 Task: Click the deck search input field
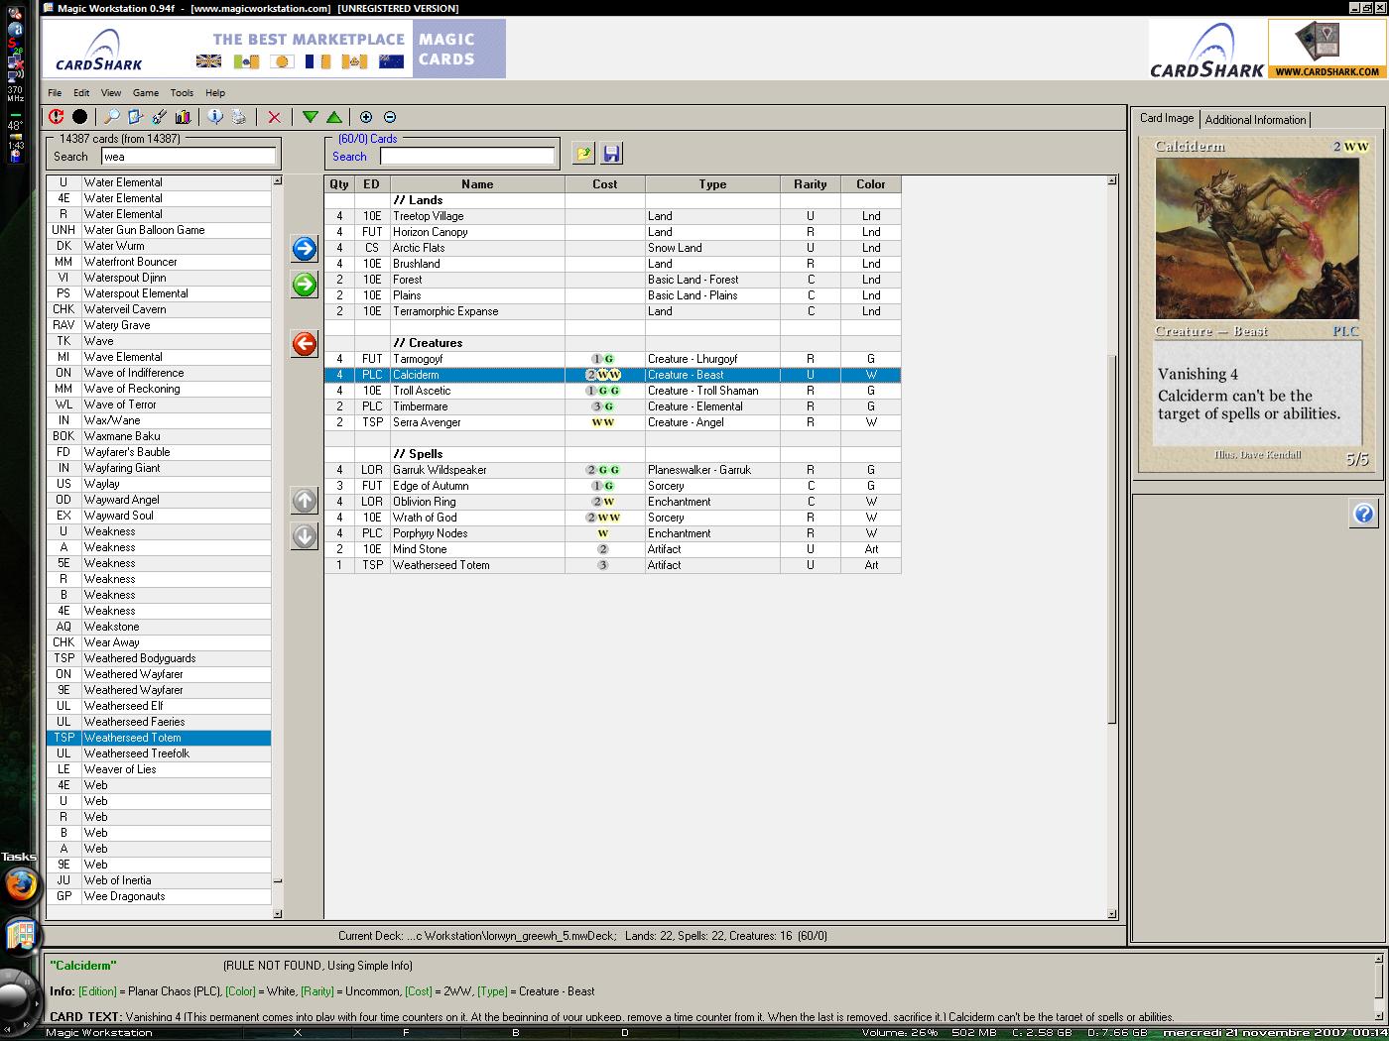[x=467, y=156]
